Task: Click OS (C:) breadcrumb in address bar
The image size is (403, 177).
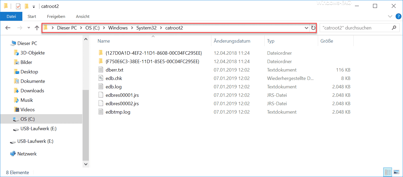Action: [x=93, y=28]
